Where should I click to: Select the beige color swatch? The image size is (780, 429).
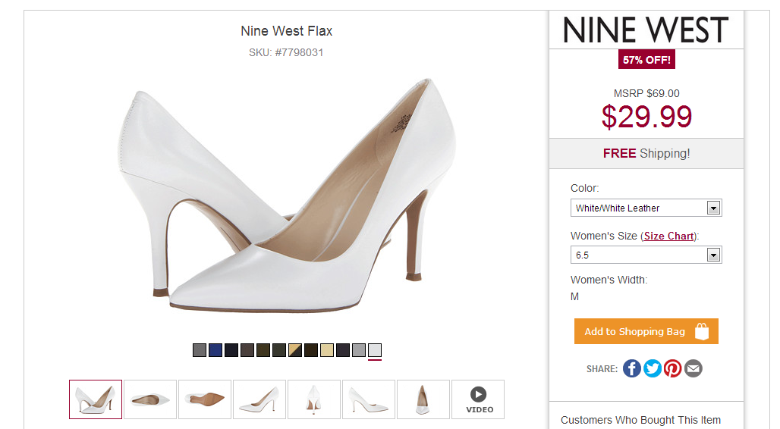click(327, 350)
